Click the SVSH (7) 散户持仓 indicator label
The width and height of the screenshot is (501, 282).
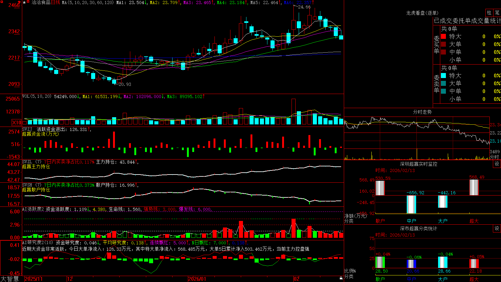tap(32, 185)
